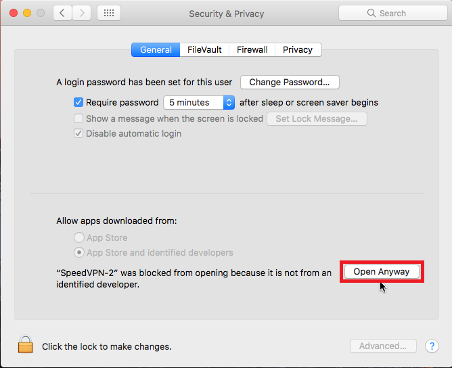Select the General tab
This screenshot has width=452, height=368.
pyautogui.click(x=156, y=49)
